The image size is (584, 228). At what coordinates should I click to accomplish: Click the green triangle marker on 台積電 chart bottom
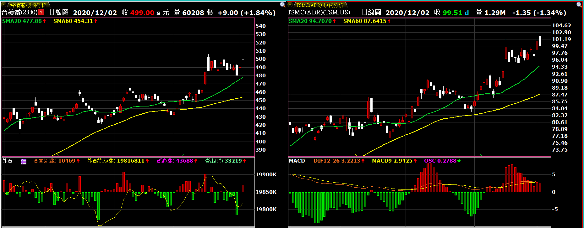(x=183, y=155)
